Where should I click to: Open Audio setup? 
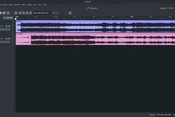coord(92,8)
